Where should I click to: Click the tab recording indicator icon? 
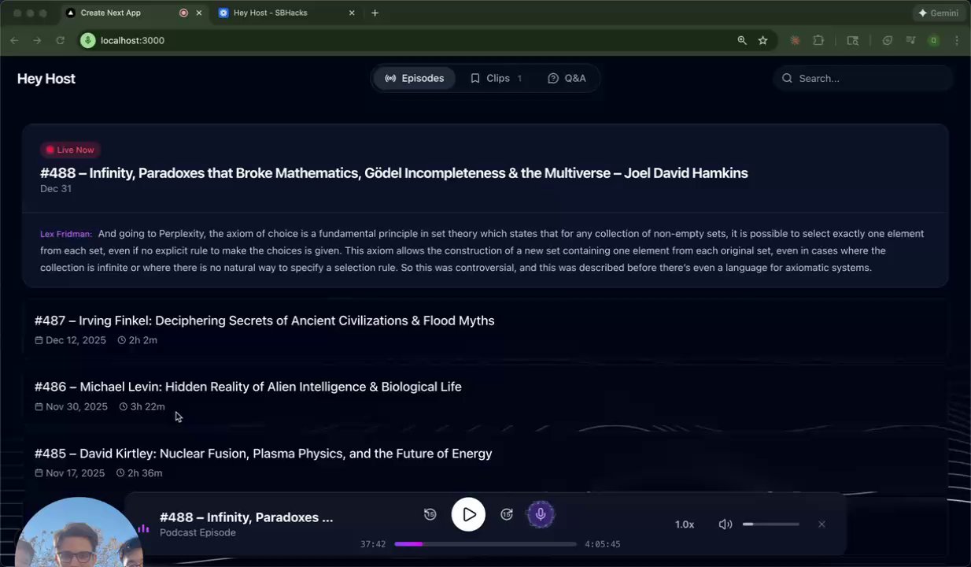point(183,13)
